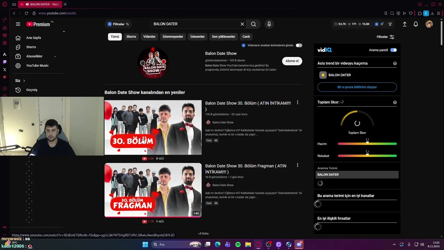Viewport: 444px width, 250px height.
Task: Toggle the Arama paneli switch
Action: tap(393, 50)
